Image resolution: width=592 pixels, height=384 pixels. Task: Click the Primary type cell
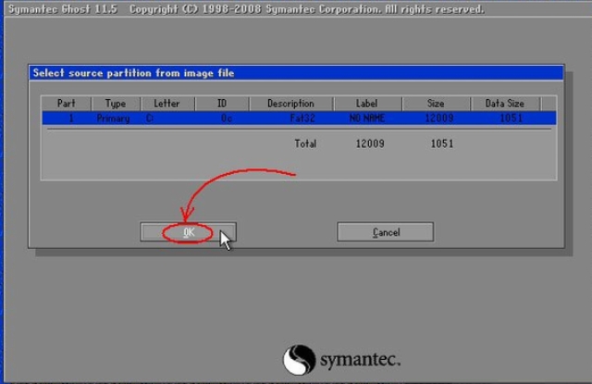pyautogui.click(x=113, y=118)
